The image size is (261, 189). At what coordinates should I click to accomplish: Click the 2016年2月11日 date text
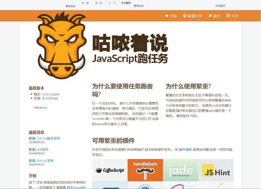(37, 165)
